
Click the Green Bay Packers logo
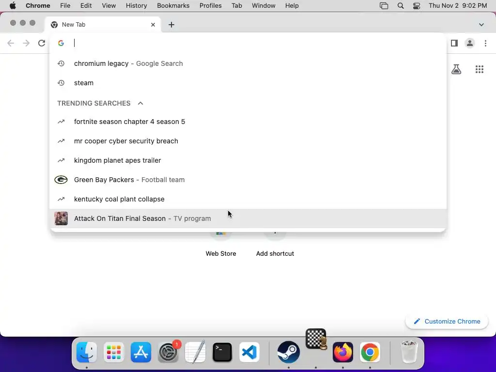tap(61, 180)
